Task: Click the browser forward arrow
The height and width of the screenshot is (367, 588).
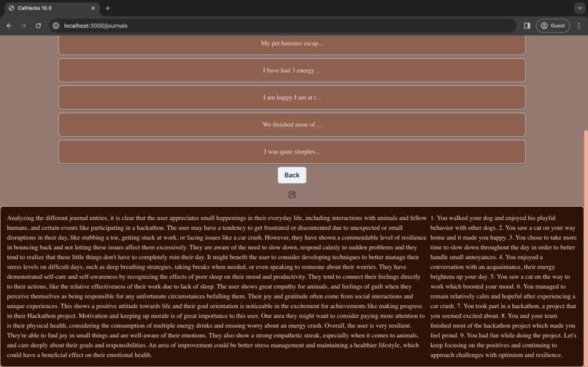Action: pos(23,25)
